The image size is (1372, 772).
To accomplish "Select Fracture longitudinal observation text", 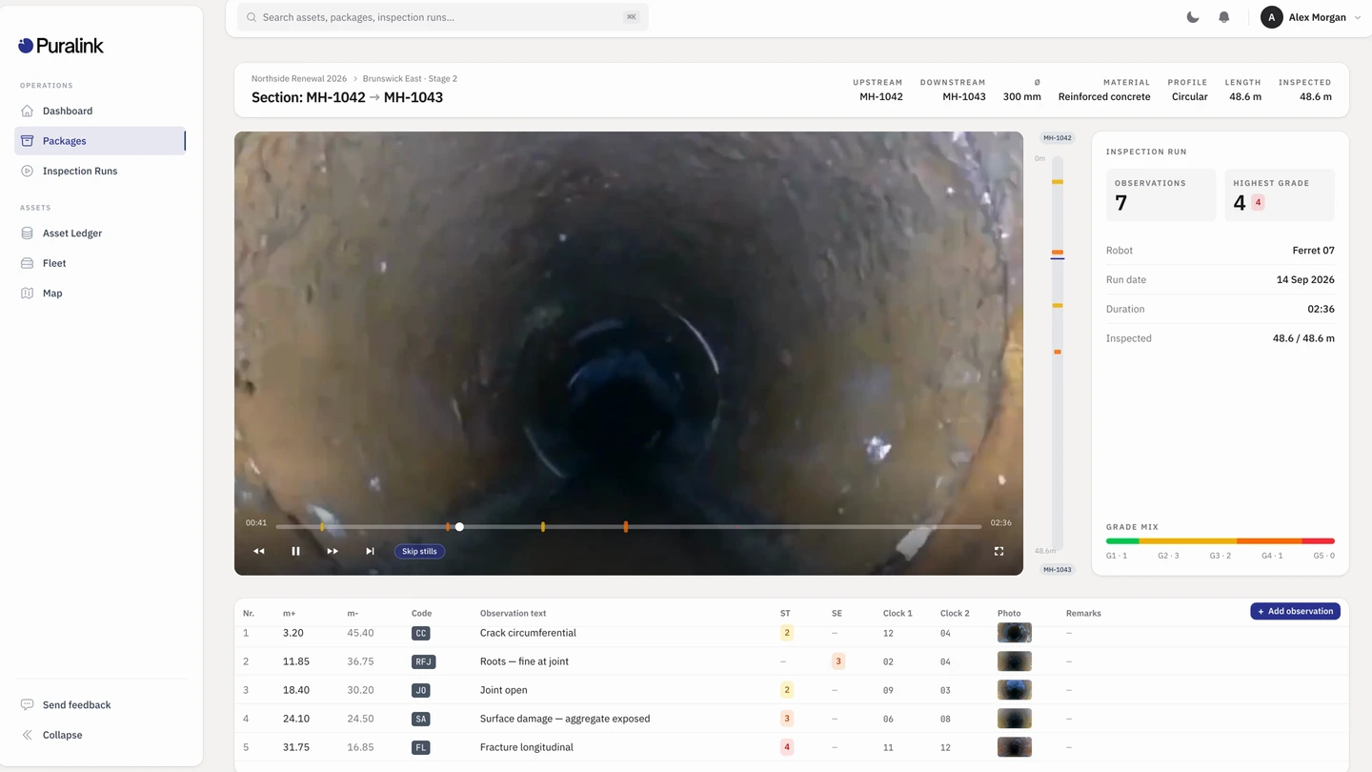I will [x=527, y=747].
